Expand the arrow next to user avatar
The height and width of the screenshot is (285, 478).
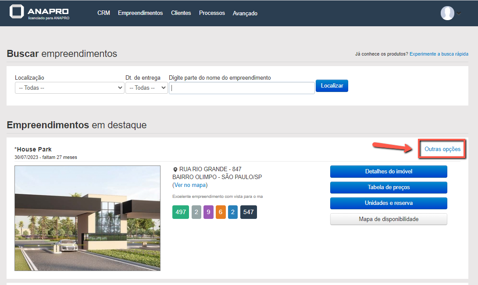[x=459, y=14]
